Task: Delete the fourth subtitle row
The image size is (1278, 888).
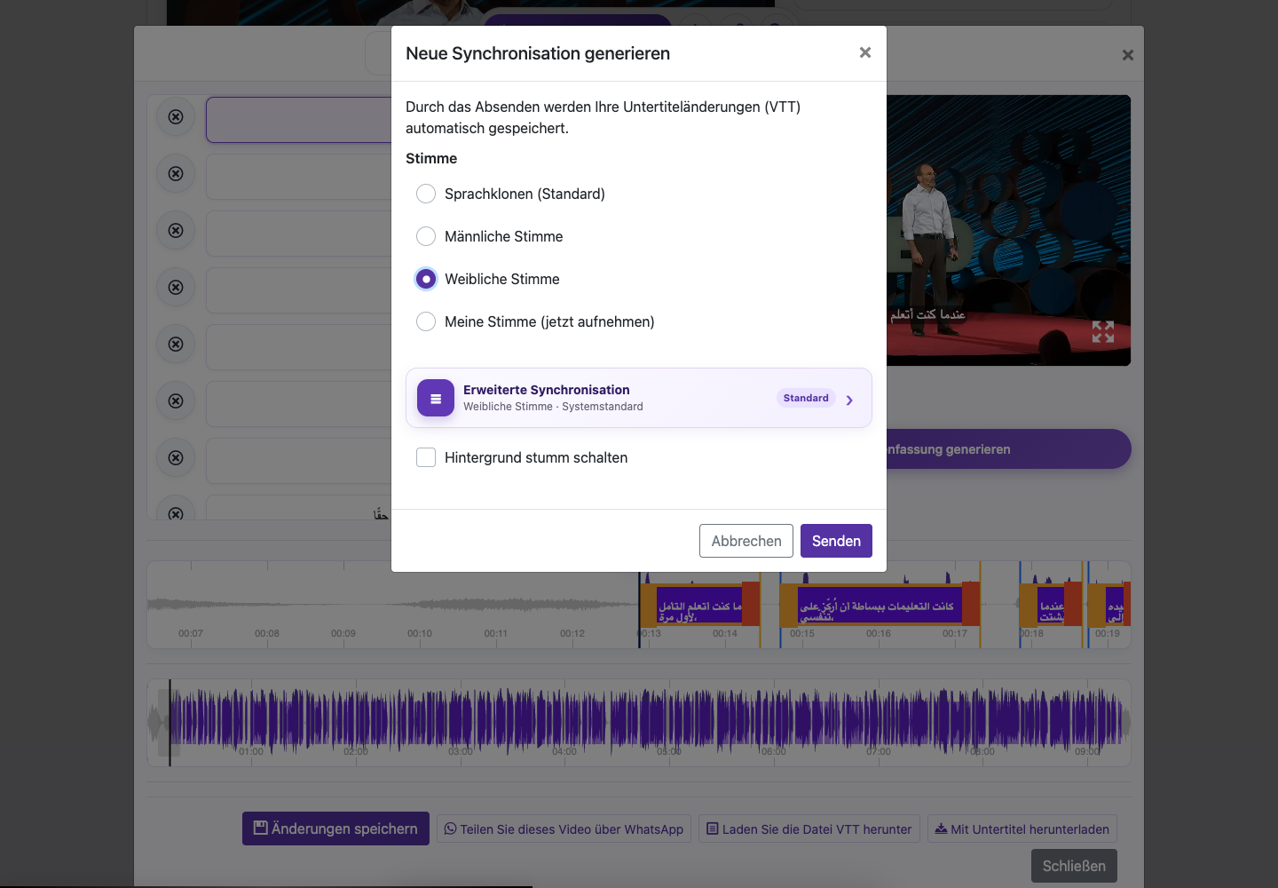Action: 176,287
